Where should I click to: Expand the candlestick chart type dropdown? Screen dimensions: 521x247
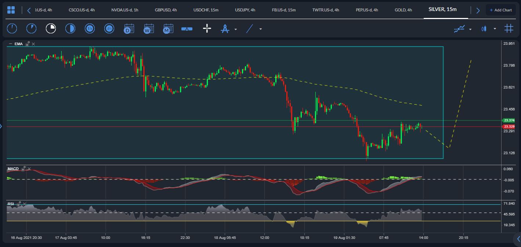[495, 29]
